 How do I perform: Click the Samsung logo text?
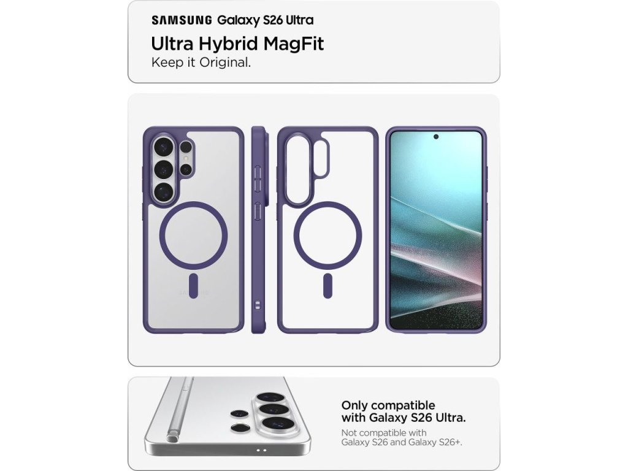pyautogui.click(x=182, y=20)
